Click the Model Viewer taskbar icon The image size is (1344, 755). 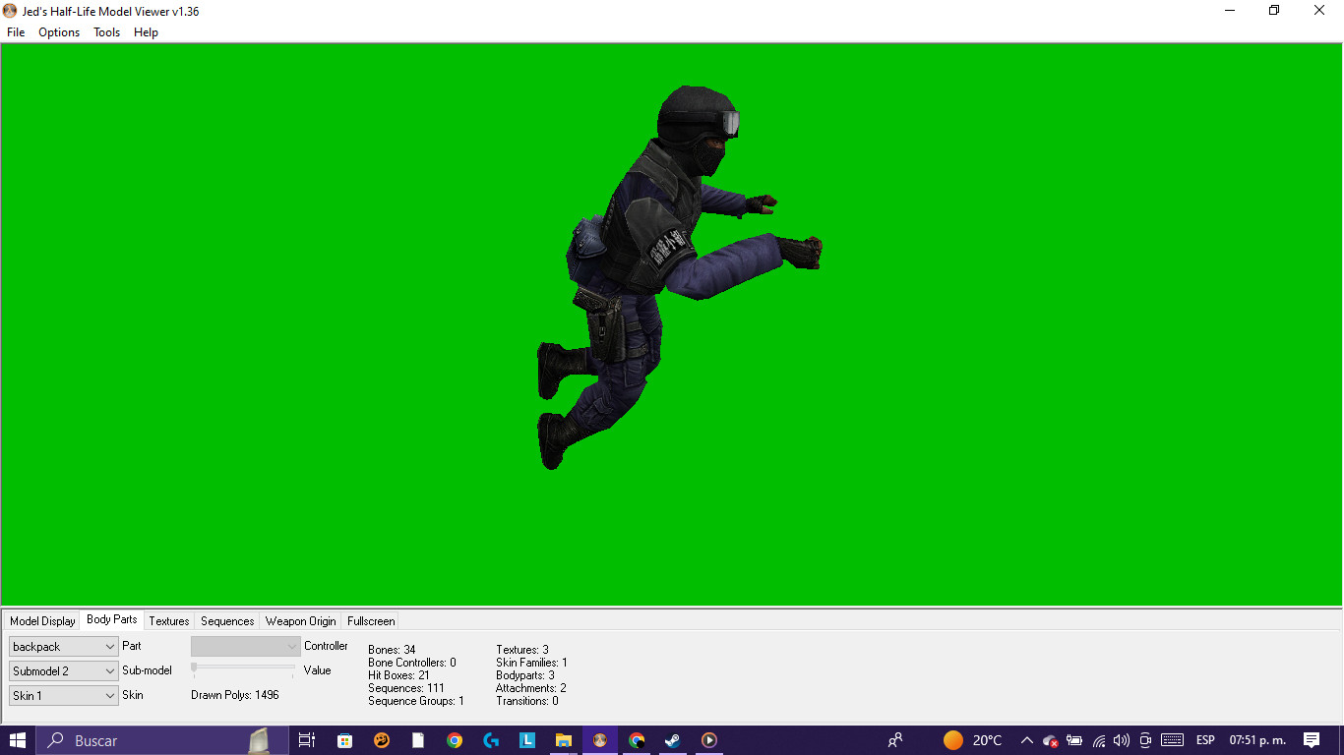600,740
